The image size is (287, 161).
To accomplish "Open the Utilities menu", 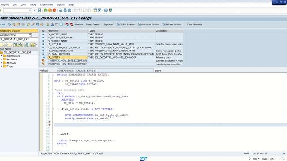I will [33, 4].
